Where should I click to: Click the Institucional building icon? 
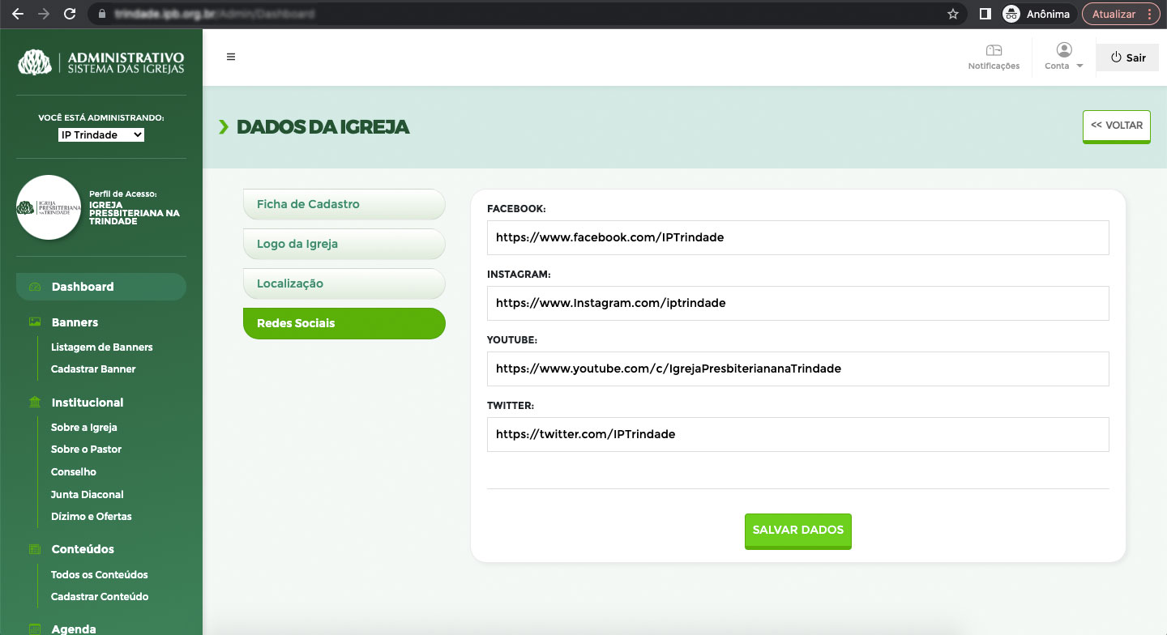click(x=35, y=403)
